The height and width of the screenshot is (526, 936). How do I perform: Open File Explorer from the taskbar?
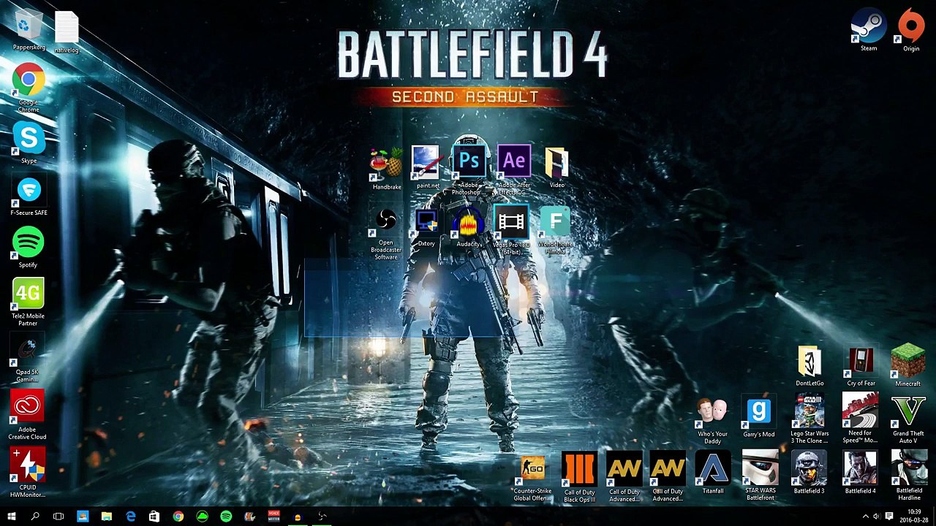point(106,517)
